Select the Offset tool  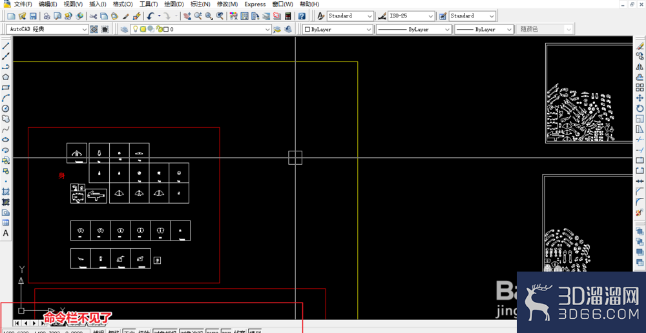click(640, 77)
